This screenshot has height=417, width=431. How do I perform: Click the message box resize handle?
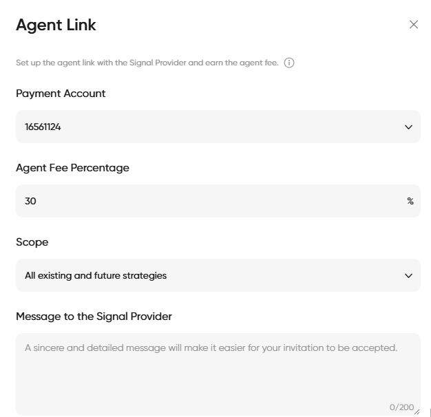[x=417, y=411]
